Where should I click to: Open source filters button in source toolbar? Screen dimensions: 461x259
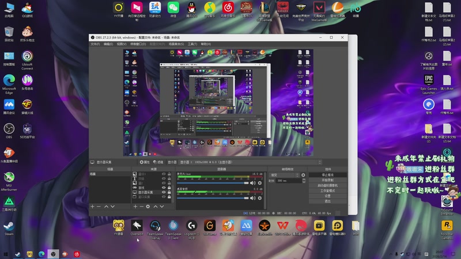[158, 162]
